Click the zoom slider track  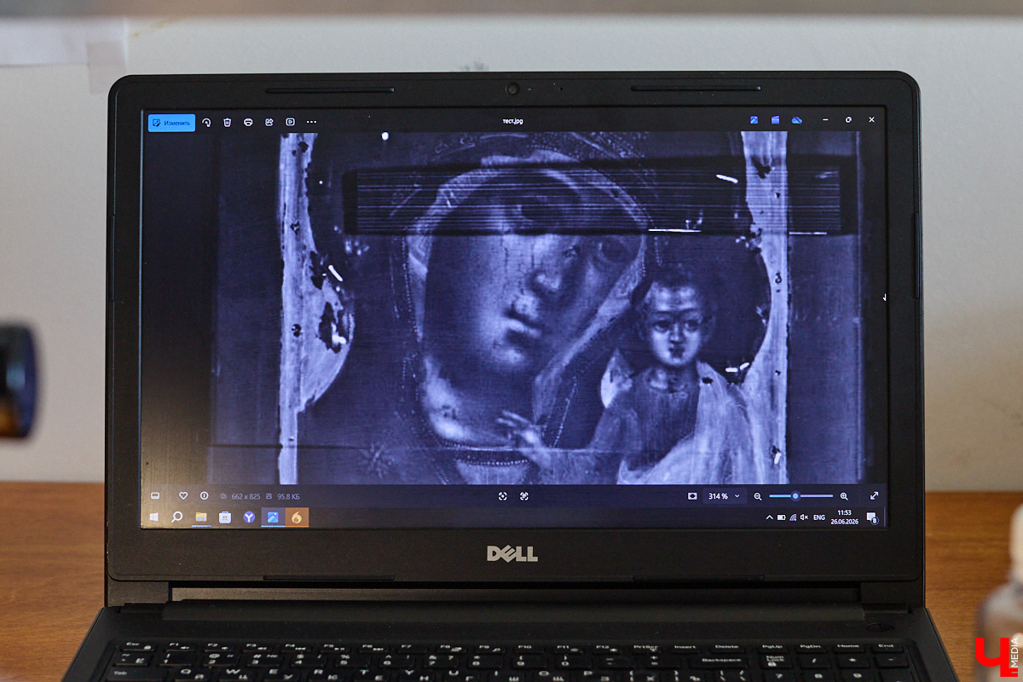pyautogui.click(x=801, y=496)
